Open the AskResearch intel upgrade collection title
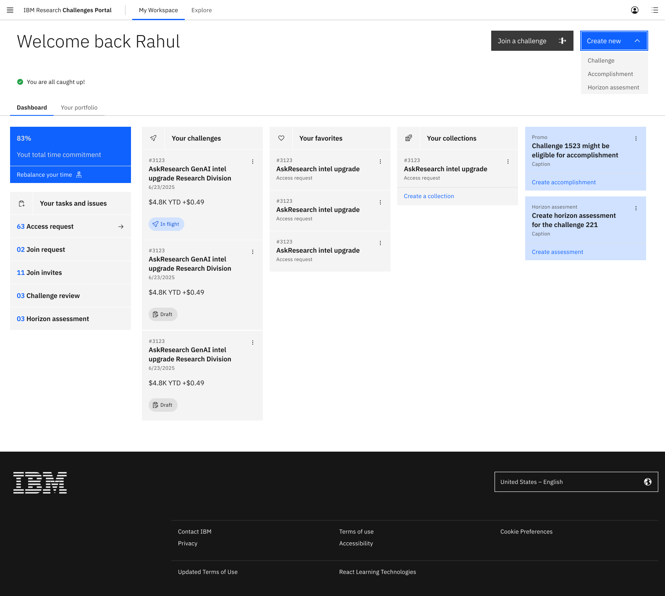This screenshot has width=665, height=596. [x=445, y=169]
